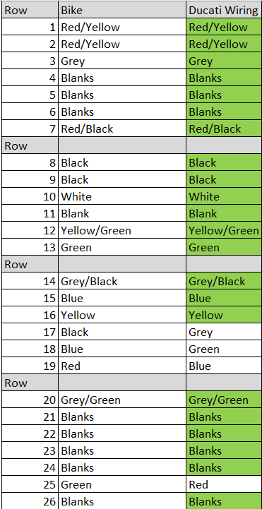Select Bike cell 'Grey' in row 3

122,61
